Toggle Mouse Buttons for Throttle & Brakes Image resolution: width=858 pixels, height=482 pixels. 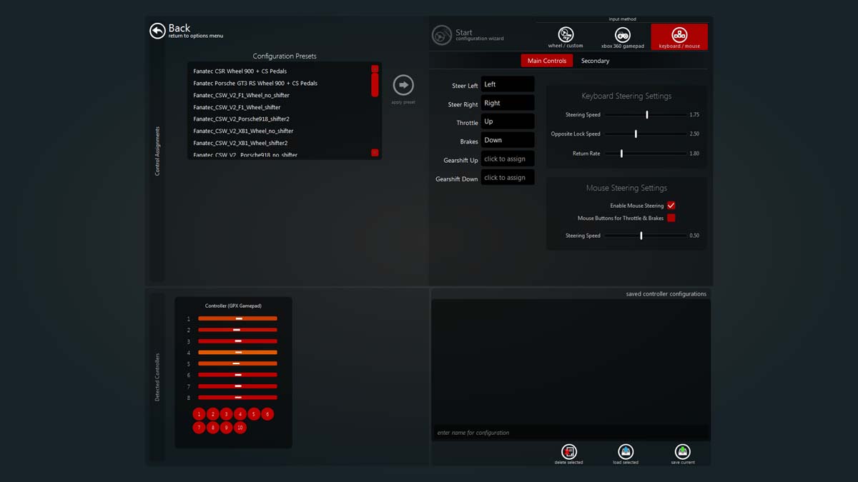[671, 218]
